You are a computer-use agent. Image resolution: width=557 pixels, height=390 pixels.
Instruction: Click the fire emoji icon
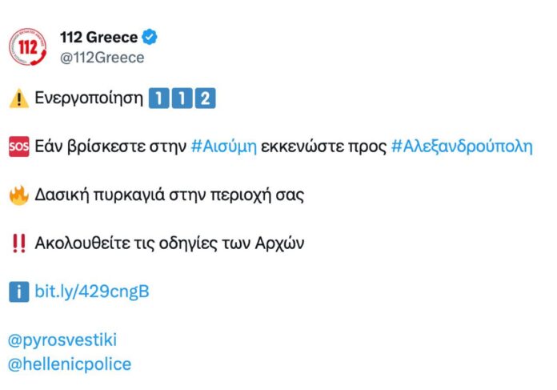tap(19, 195)
